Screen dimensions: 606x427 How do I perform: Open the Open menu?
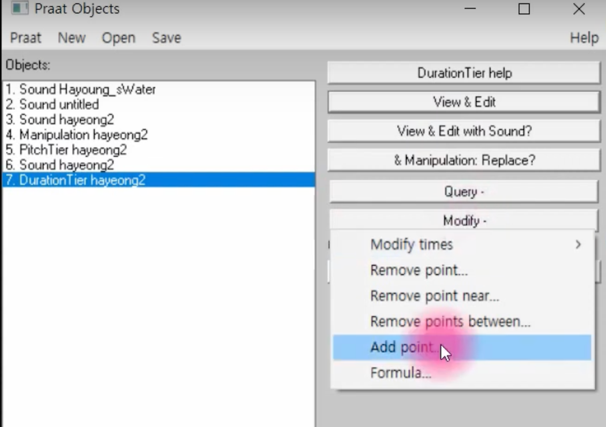(118, 38)
